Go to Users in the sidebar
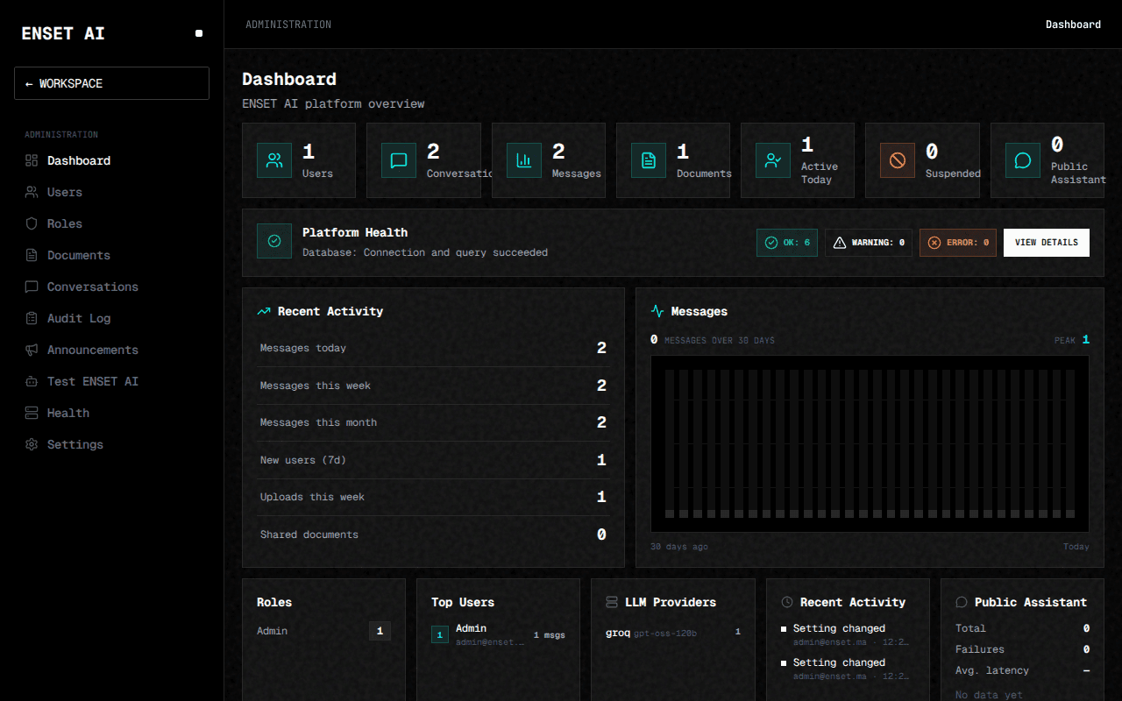Screen dimensions: 1122x701 111,192
